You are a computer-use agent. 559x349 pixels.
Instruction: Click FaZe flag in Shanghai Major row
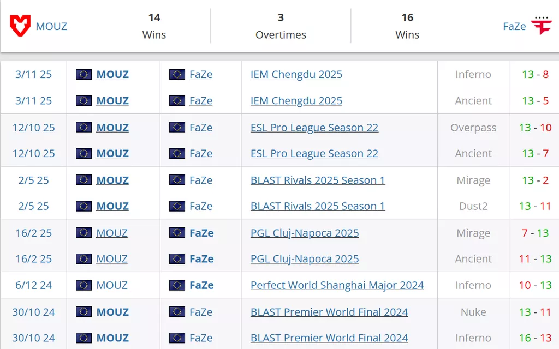point(177,285)
